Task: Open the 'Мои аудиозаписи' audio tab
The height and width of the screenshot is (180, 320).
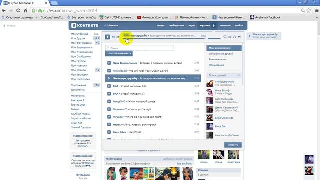Action: [x=224, y=48]
